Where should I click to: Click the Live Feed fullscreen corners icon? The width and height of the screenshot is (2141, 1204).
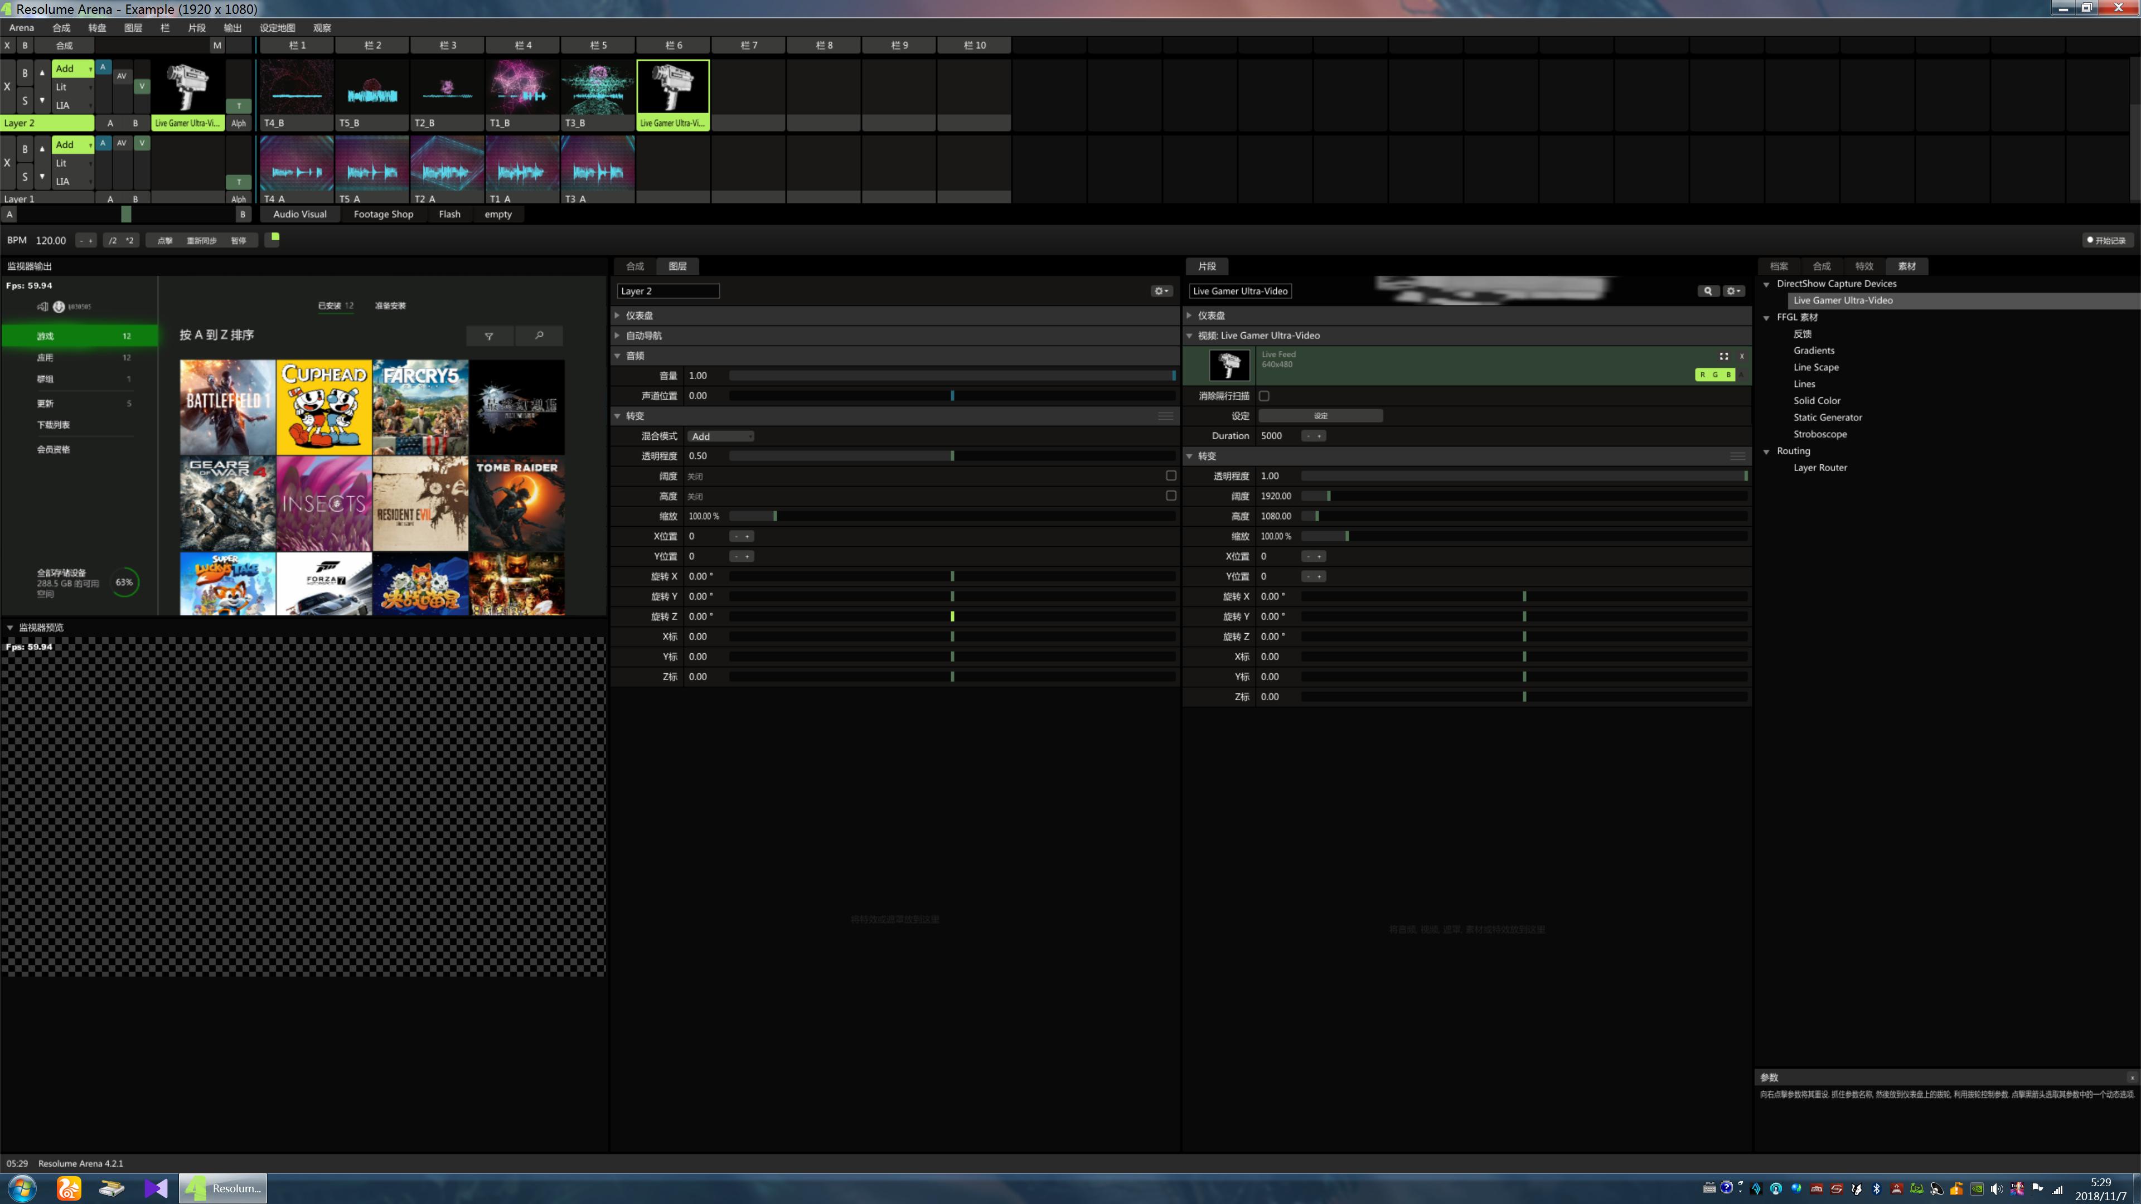(x=1724, y=356)
